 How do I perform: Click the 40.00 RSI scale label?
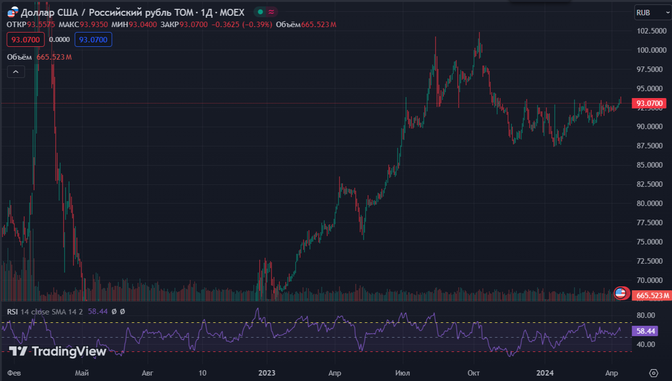646,344
